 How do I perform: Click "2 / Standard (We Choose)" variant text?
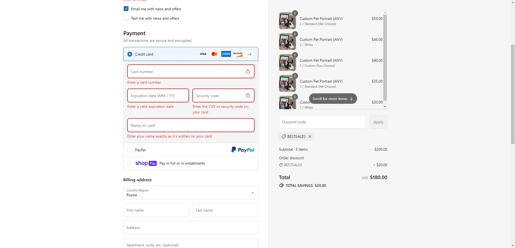pyautogui.click(x=318, y=24)
